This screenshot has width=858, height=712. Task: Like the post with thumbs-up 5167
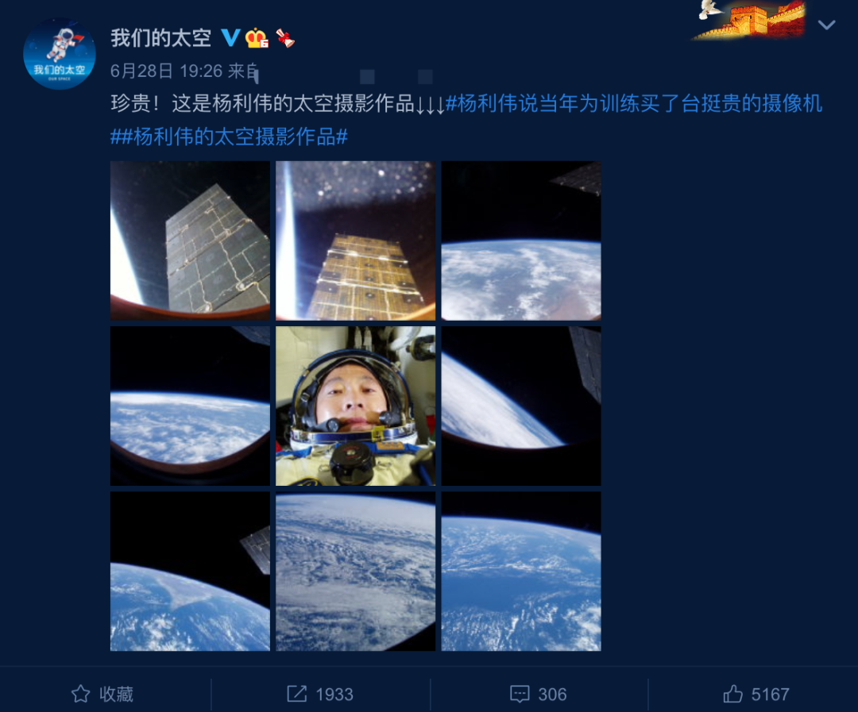pyautogui.click(x=756, y=694)
